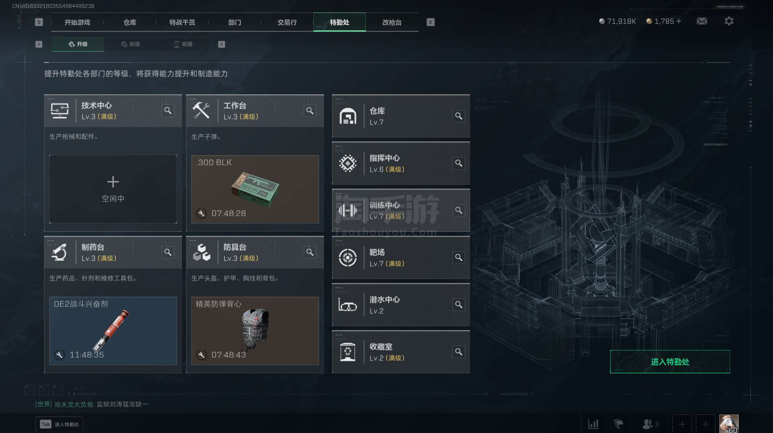The width and height of the screenshot is (773, 433).
Task: Open the friends list icon
Action: (x=650, y=424)
